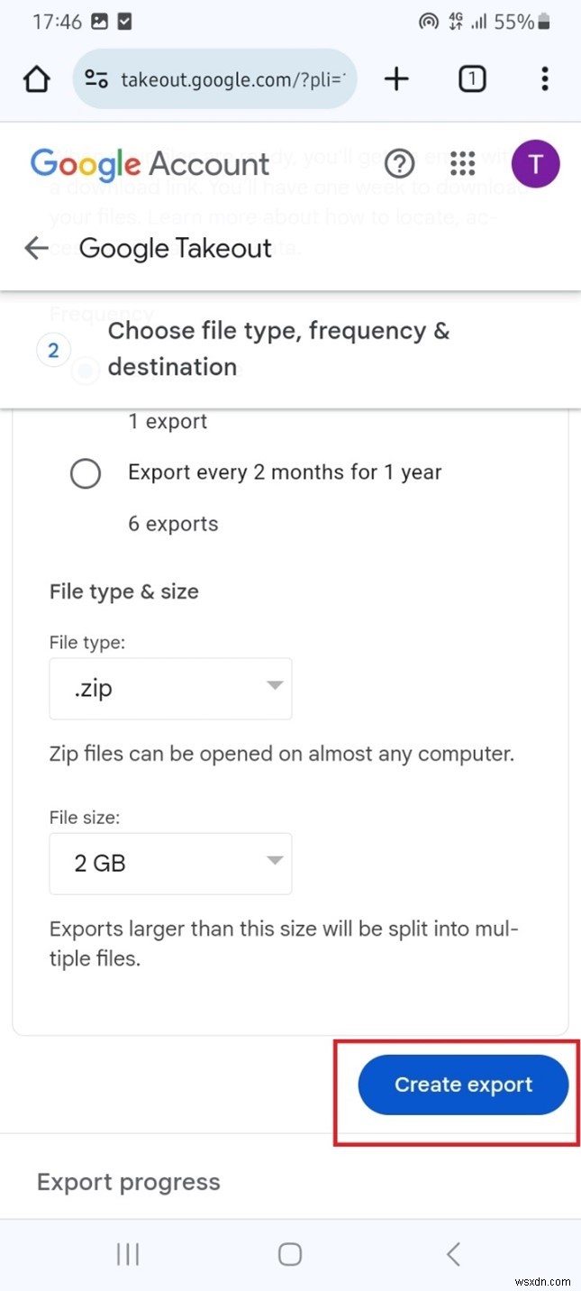
Task: Tap the Android back navigation button
Action: [x=453, y=1253]
